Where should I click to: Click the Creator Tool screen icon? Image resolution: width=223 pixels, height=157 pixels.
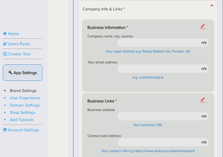(x=5, y=54)
